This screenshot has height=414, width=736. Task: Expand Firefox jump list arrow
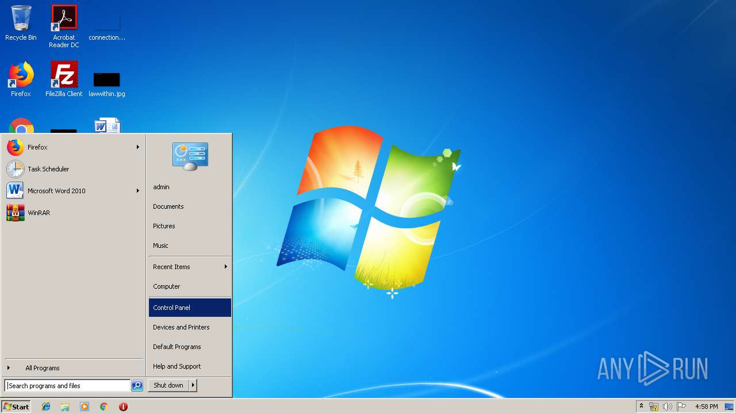point(138,147)
